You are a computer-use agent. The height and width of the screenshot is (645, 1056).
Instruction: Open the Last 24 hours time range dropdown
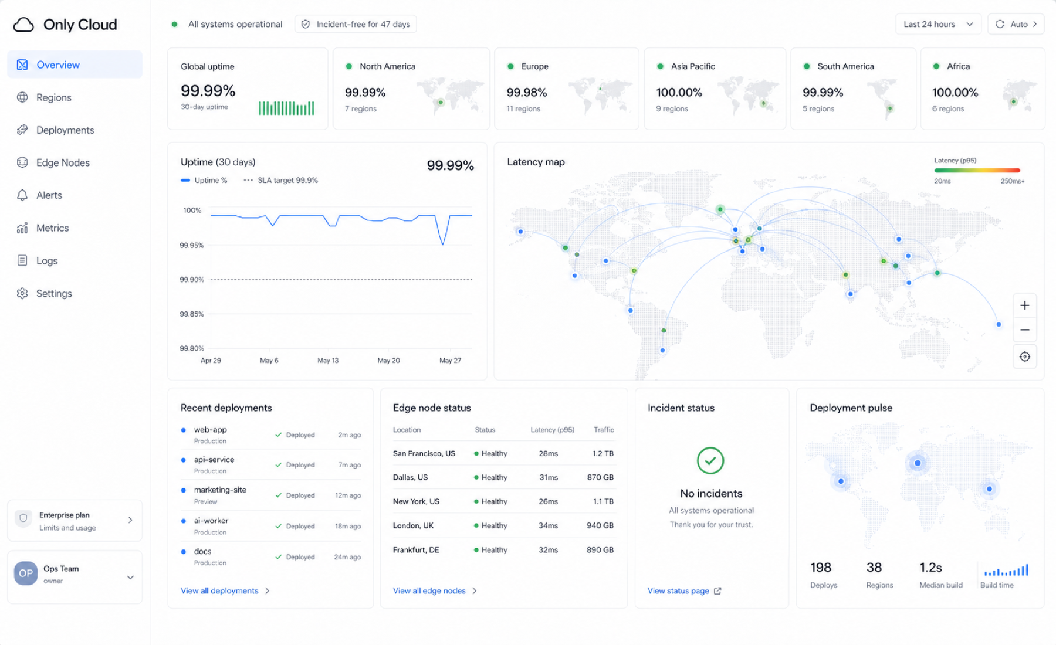click(938, 24)
